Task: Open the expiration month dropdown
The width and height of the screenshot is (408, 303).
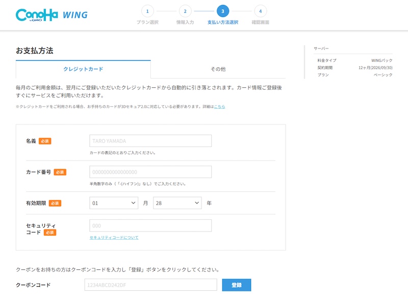Action: 114,203
